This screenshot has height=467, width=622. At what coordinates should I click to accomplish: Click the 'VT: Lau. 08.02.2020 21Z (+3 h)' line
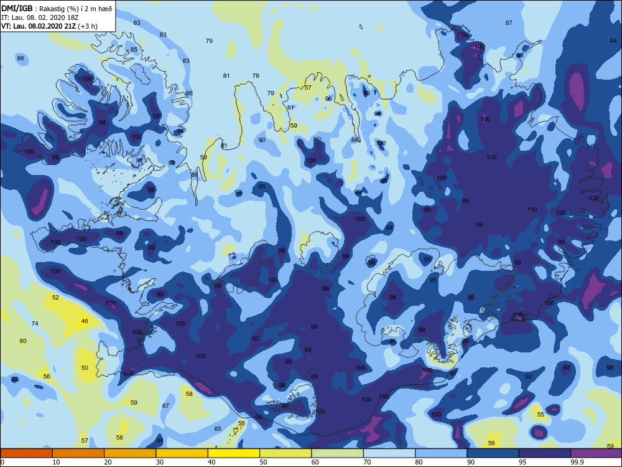[x=49, y=26]
